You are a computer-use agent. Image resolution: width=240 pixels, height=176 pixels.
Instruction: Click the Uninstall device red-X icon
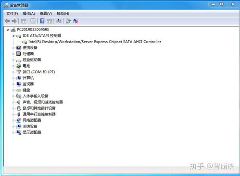pyautogui.click(x=75, y=21)
